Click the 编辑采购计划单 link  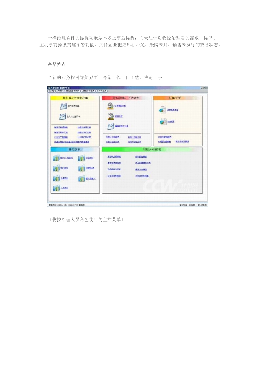[x=122, y=126]
